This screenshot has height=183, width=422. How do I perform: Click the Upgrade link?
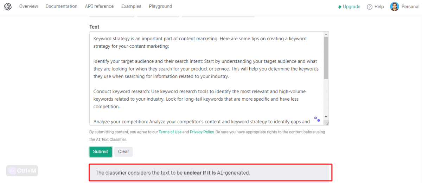352,7
